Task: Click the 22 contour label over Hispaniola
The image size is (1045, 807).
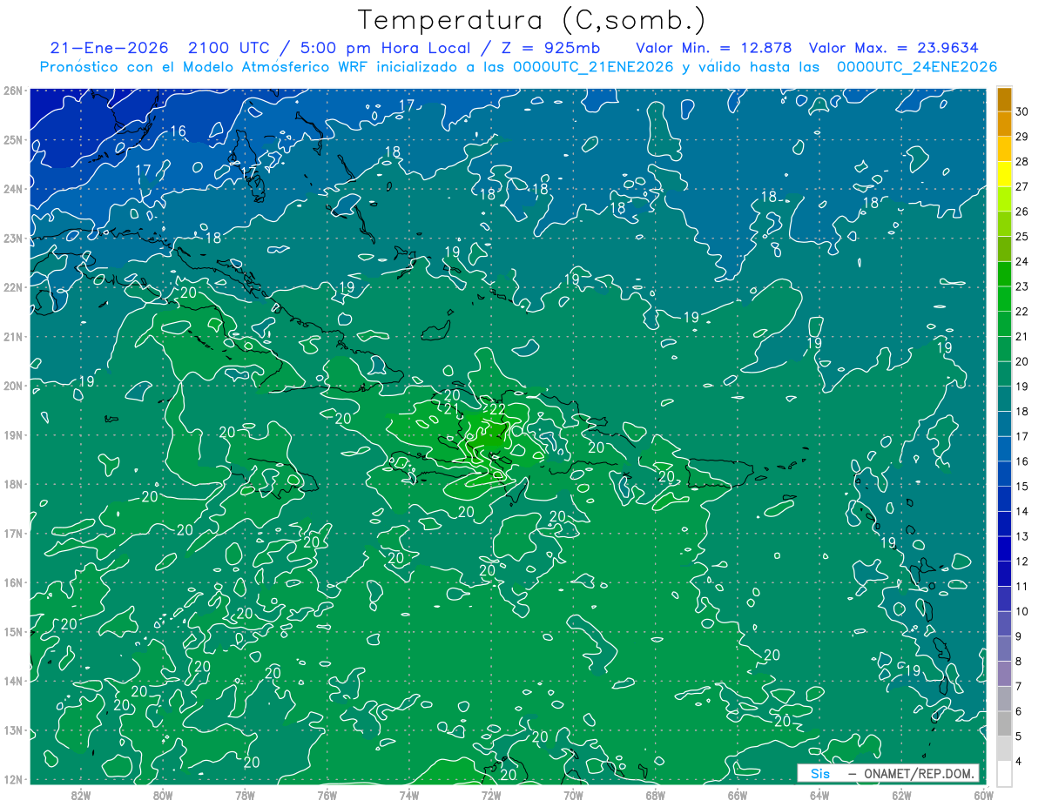Action: 497,409
